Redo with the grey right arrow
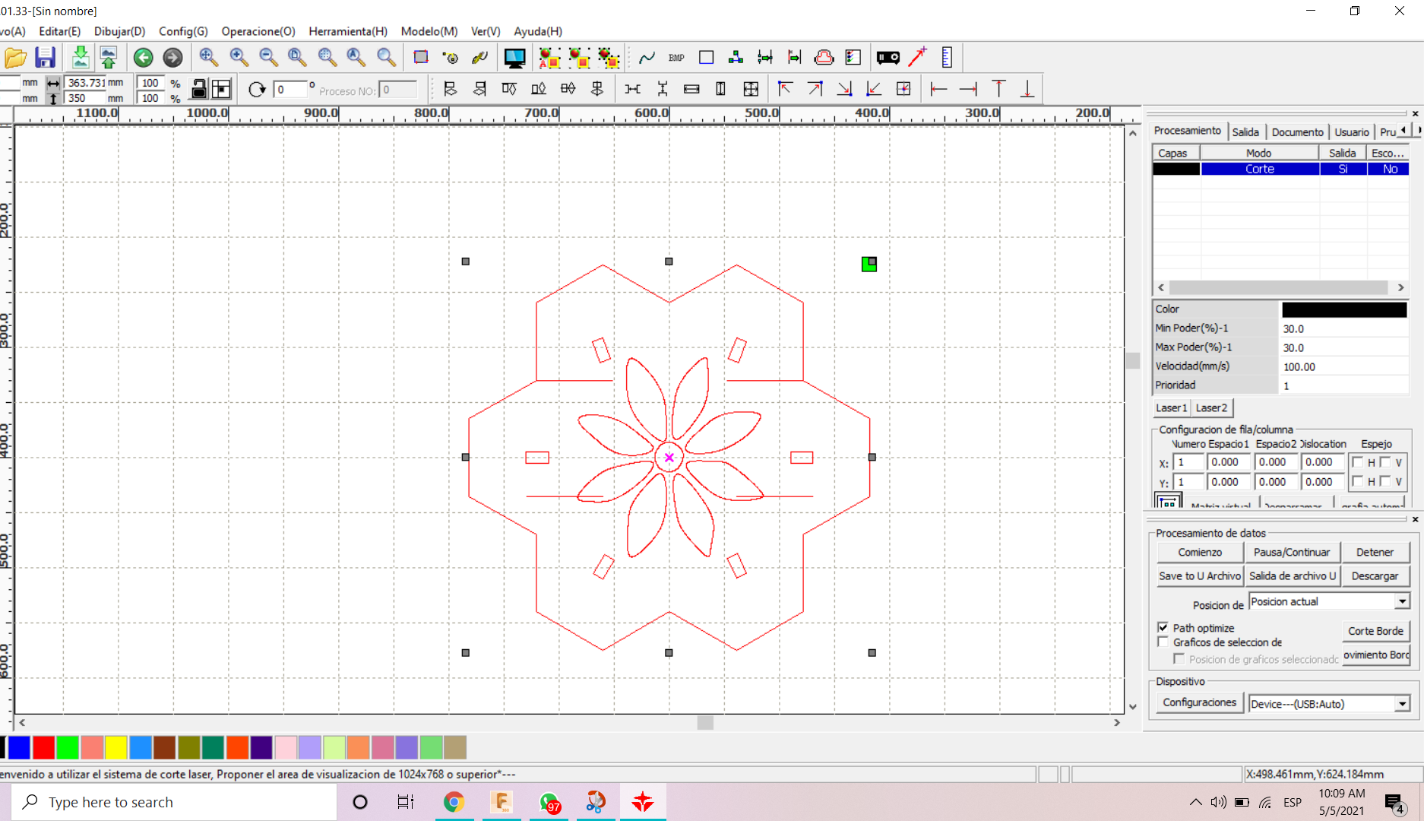The image size is (1424, 821). (x=172, y=58)
